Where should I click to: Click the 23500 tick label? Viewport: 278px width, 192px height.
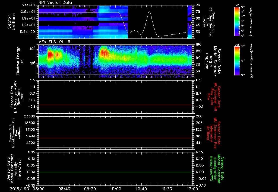tap(30, 116)
